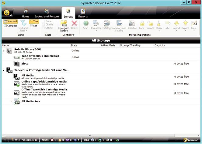The height and width of the screenshot is (144, 202).
Task: Collapse Tape/Disk Cartridge Media Sets node
Action: coord(4,71)
